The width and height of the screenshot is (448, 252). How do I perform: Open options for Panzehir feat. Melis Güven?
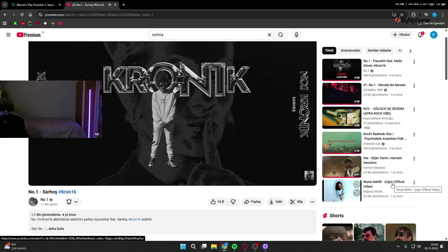coord(414,62)
